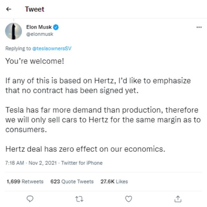Image resolution: width=207 pixels, height=207 pixels.
Task: View the 27.6K Likes list
Action: point(114,181)
